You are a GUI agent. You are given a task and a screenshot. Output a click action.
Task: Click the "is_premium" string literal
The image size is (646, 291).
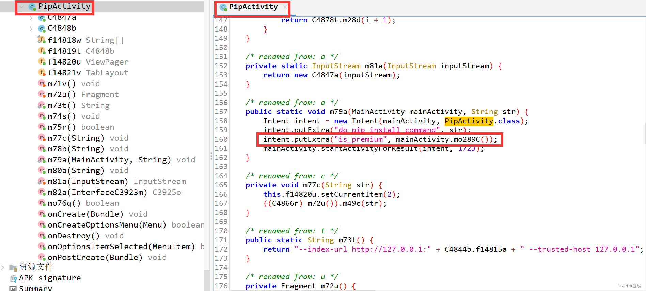tap(361, 139)
